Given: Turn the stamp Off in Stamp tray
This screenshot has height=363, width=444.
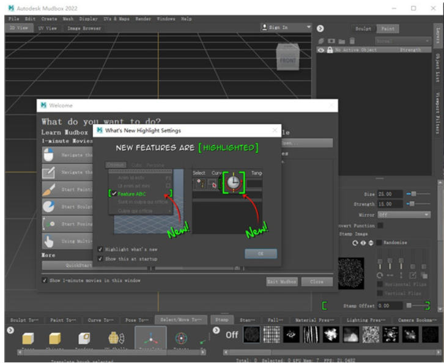Looking at the screenshot, I should click(x=232, y=335).
